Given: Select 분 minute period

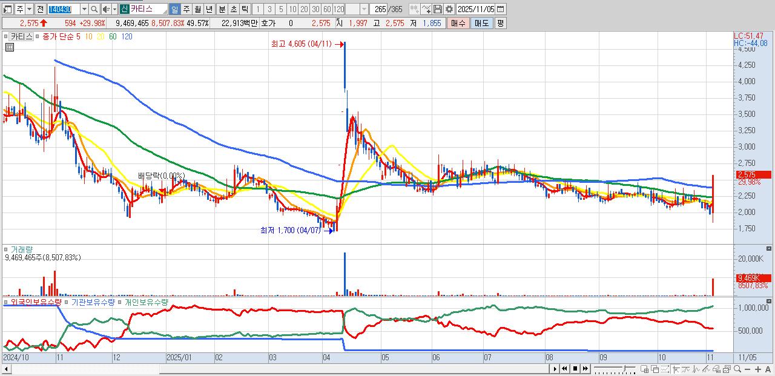Looking at the screenshot, I should click(x=222, y=10).
